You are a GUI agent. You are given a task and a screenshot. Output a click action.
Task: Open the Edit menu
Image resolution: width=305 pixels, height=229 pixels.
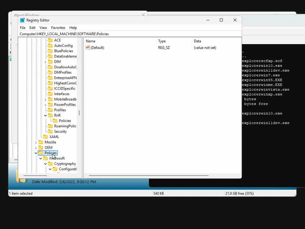[32, 28]
